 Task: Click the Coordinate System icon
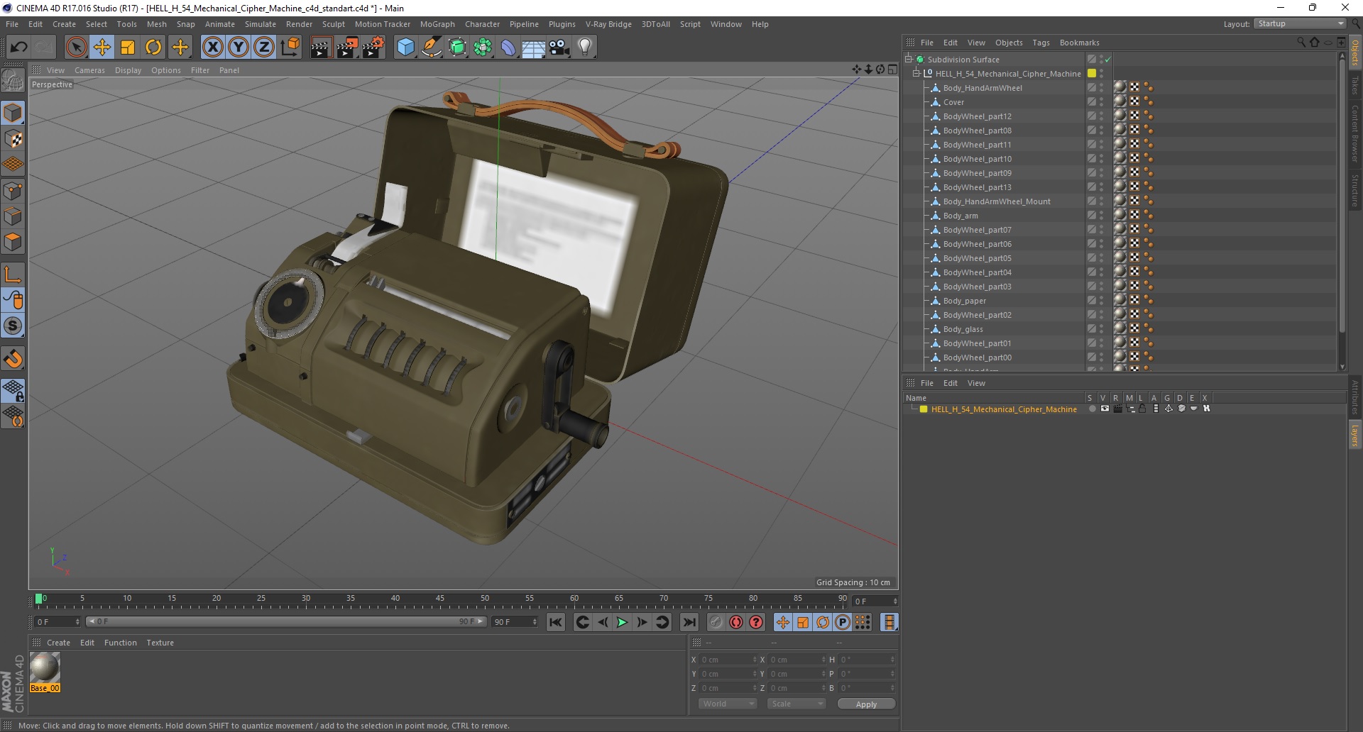tap(290, 48)
